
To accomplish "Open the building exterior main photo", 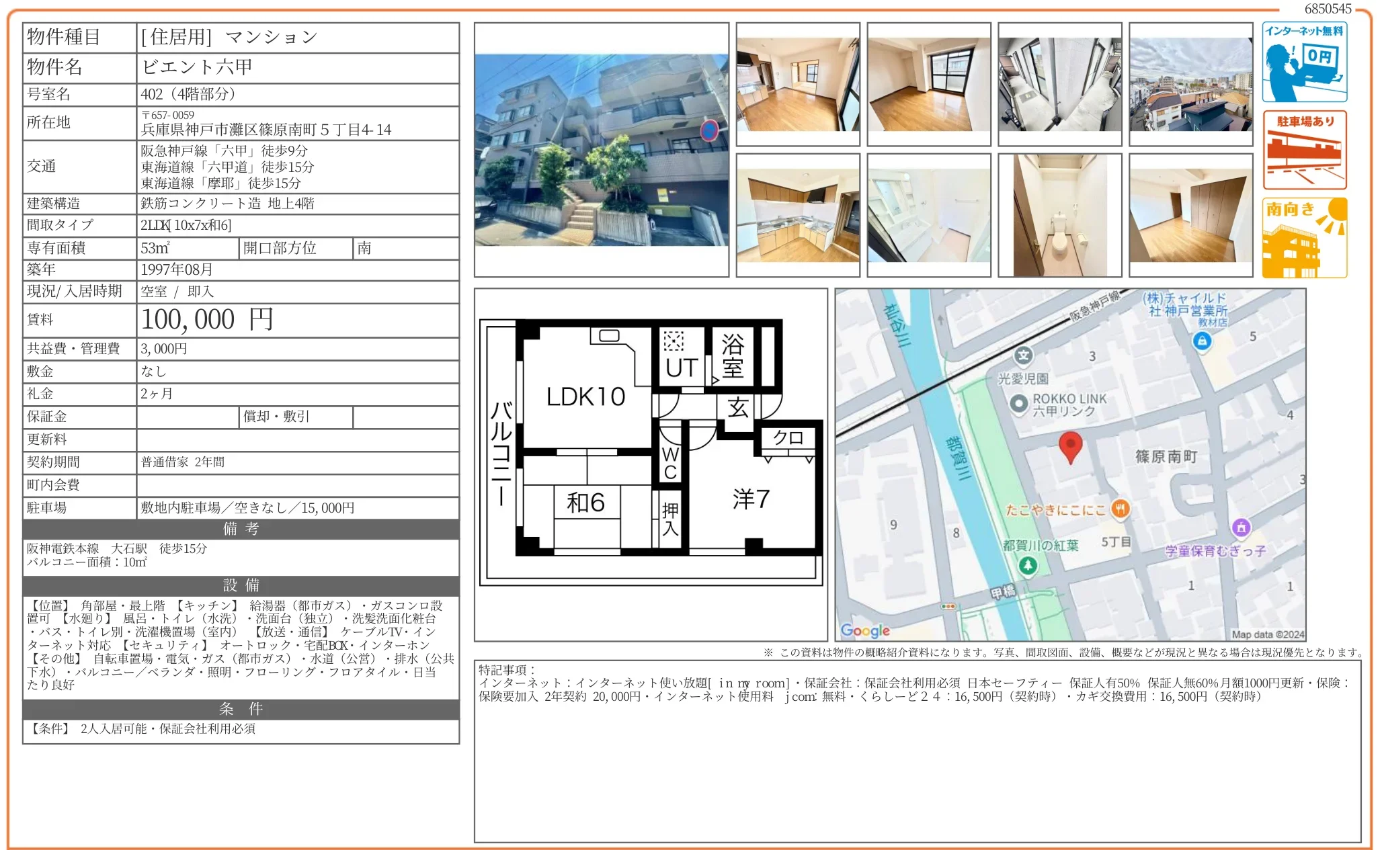I will coord(601,150).
